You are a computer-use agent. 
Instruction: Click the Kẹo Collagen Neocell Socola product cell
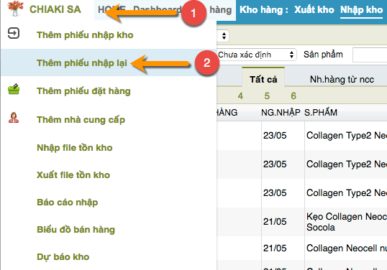pos(346,222)
